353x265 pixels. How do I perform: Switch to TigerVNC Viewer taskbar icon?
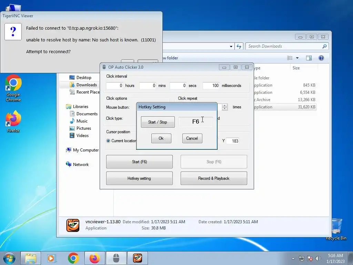pyautogui.click(x=137, y=258)
